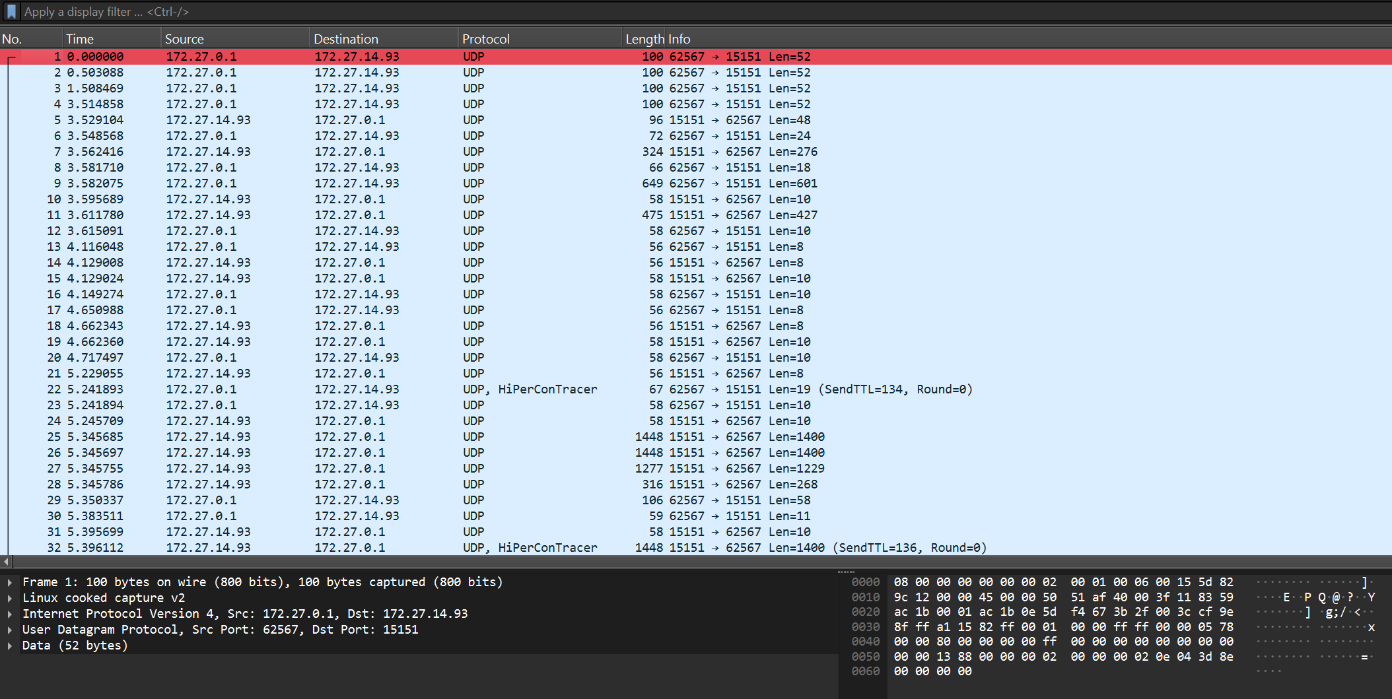Click hex dump offset row 0030
This screenshot has width=1392, height=699.
[x=865, y=627]
